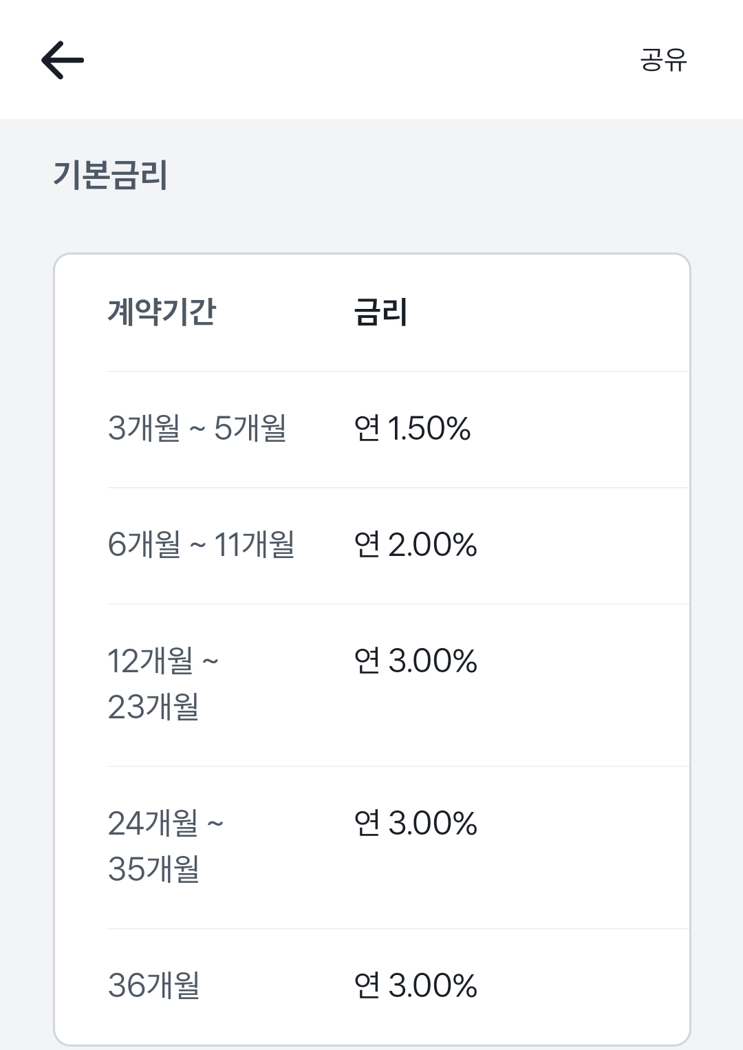The width and height of the screenshot is (743, 1050).
Task: Tap the 연 1.50% rate value
Action: (412, 428)
